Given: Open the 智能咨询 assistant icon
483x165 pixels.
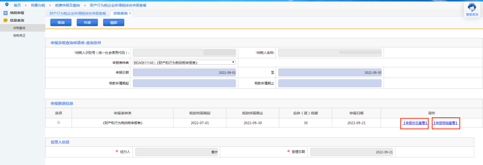Looking at the screenshot, I should (472, 9).
